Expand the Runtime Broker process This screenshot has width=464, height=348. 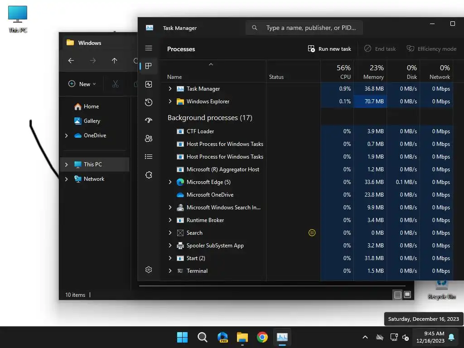pyautogui.click(x=170, y=221)
